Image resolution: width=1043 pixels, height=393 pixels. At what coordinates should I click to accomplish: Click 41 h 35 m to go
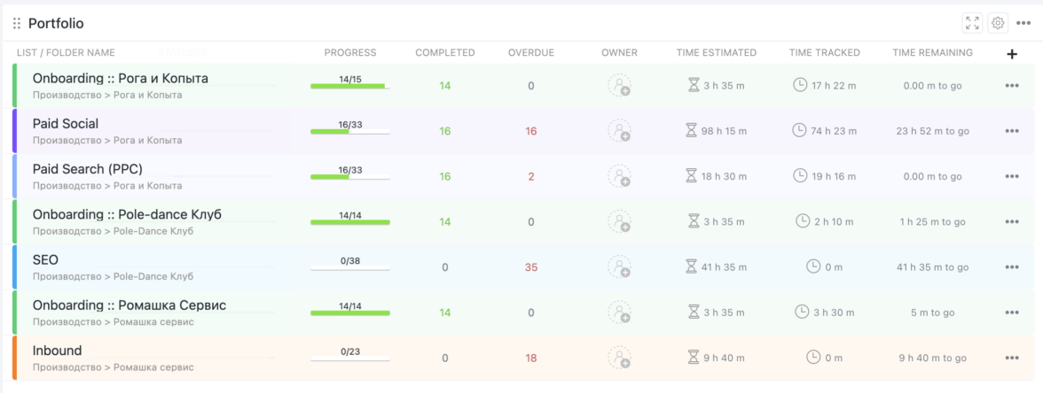(933, 267)
